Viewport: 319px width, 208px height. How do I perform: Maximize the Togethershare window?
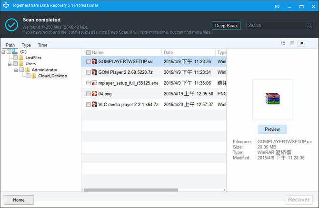pyautogui.click(x=301, y=7)
